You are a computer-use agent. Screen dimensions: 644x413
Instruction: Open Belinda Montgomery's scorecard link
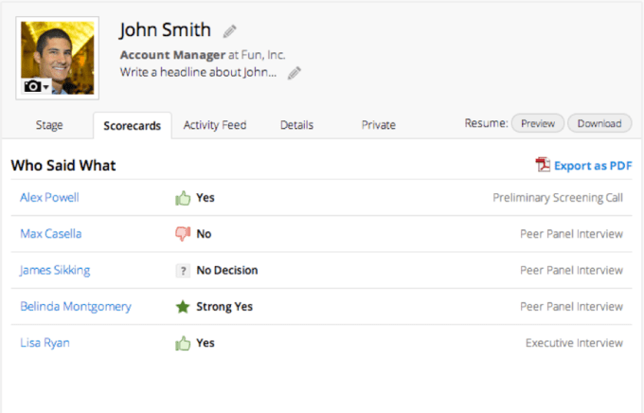point(76,307)
